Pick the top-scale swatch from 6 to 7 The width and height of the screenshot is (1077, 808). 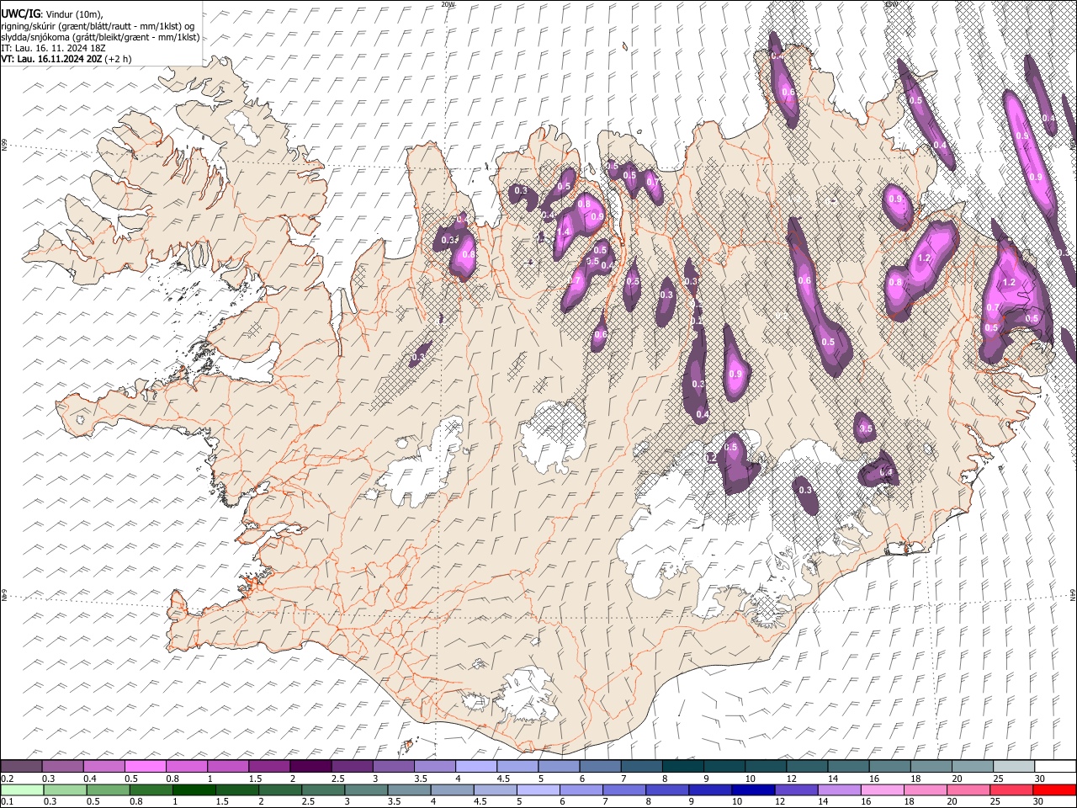599,767
